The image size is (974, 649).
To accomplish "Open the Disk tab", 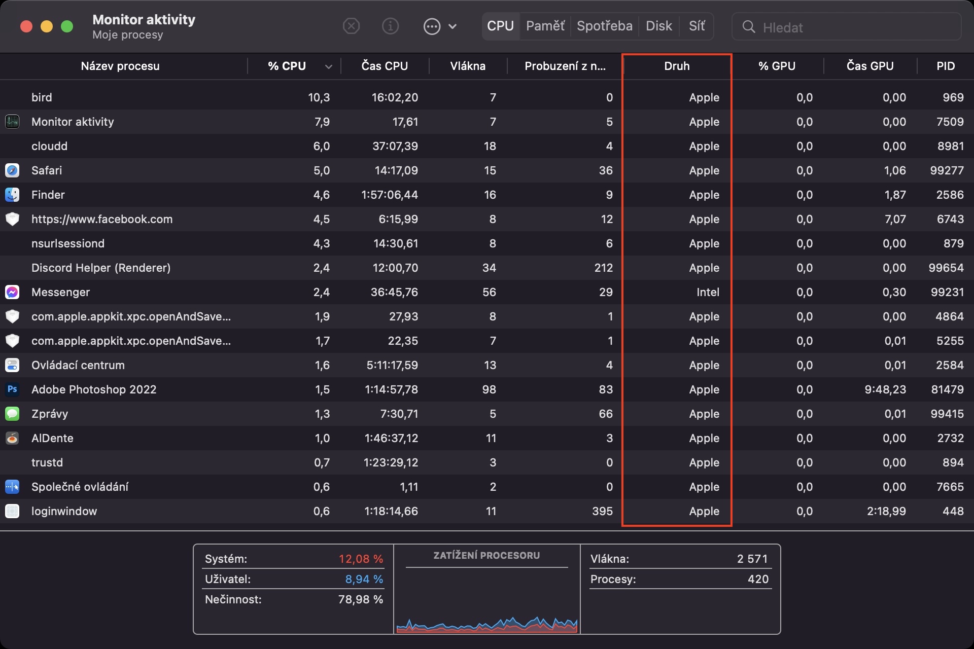I will point(658,26).
